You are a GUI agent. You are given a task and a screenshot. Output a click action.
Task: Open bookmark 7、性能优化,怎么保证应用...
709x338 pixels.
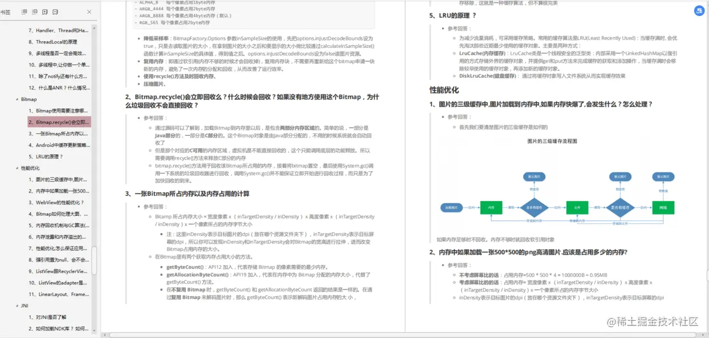(59, 248)
